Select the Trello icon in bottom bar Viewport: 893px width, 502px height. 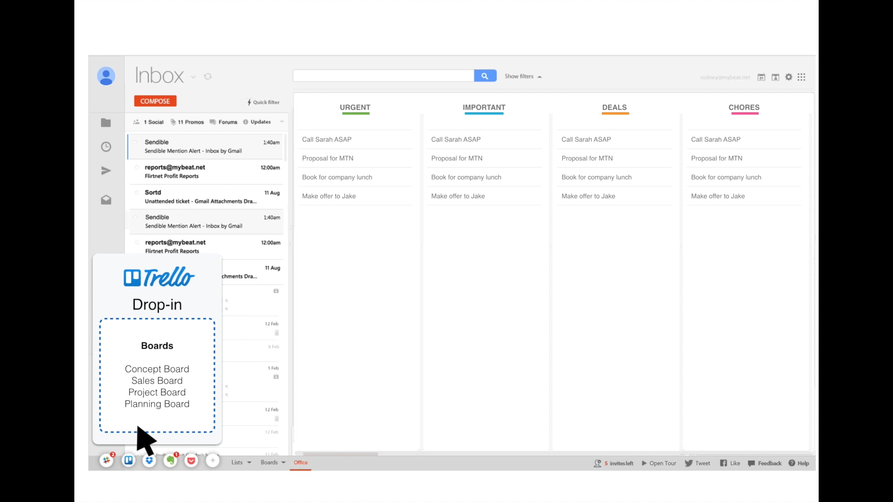[x=128, y=461]
